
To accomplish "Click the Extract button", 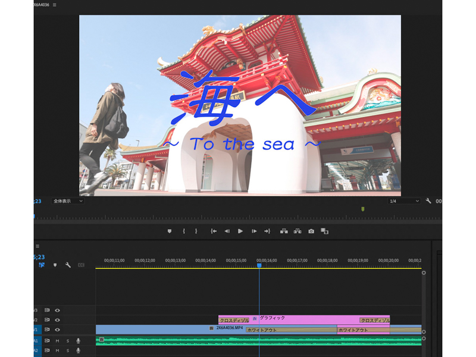I will [297, 231].
